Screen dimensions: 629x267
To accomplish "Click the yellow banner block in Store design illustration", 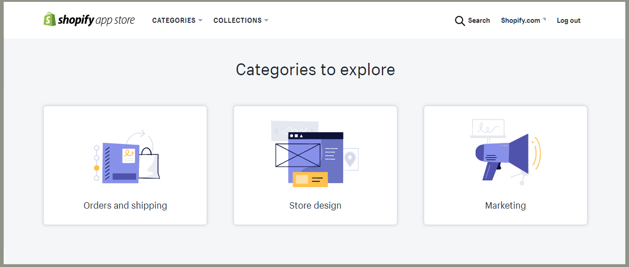I will [x=310, y=179].
